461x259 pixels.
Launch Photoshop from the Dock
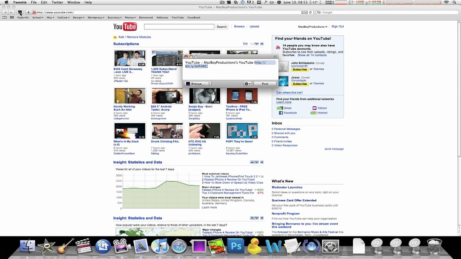(236, 246)
